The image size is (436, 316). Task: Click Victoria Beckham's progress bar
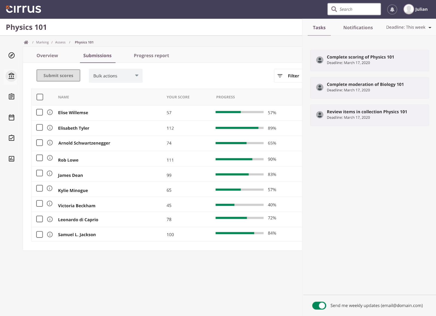239,205
